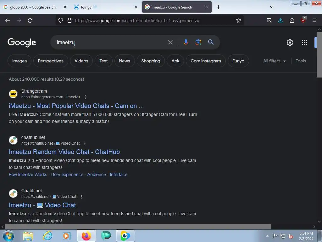This screenshot has height=242, width=322.
Task: Show hidden system tray icons
Action: [267, 236]
